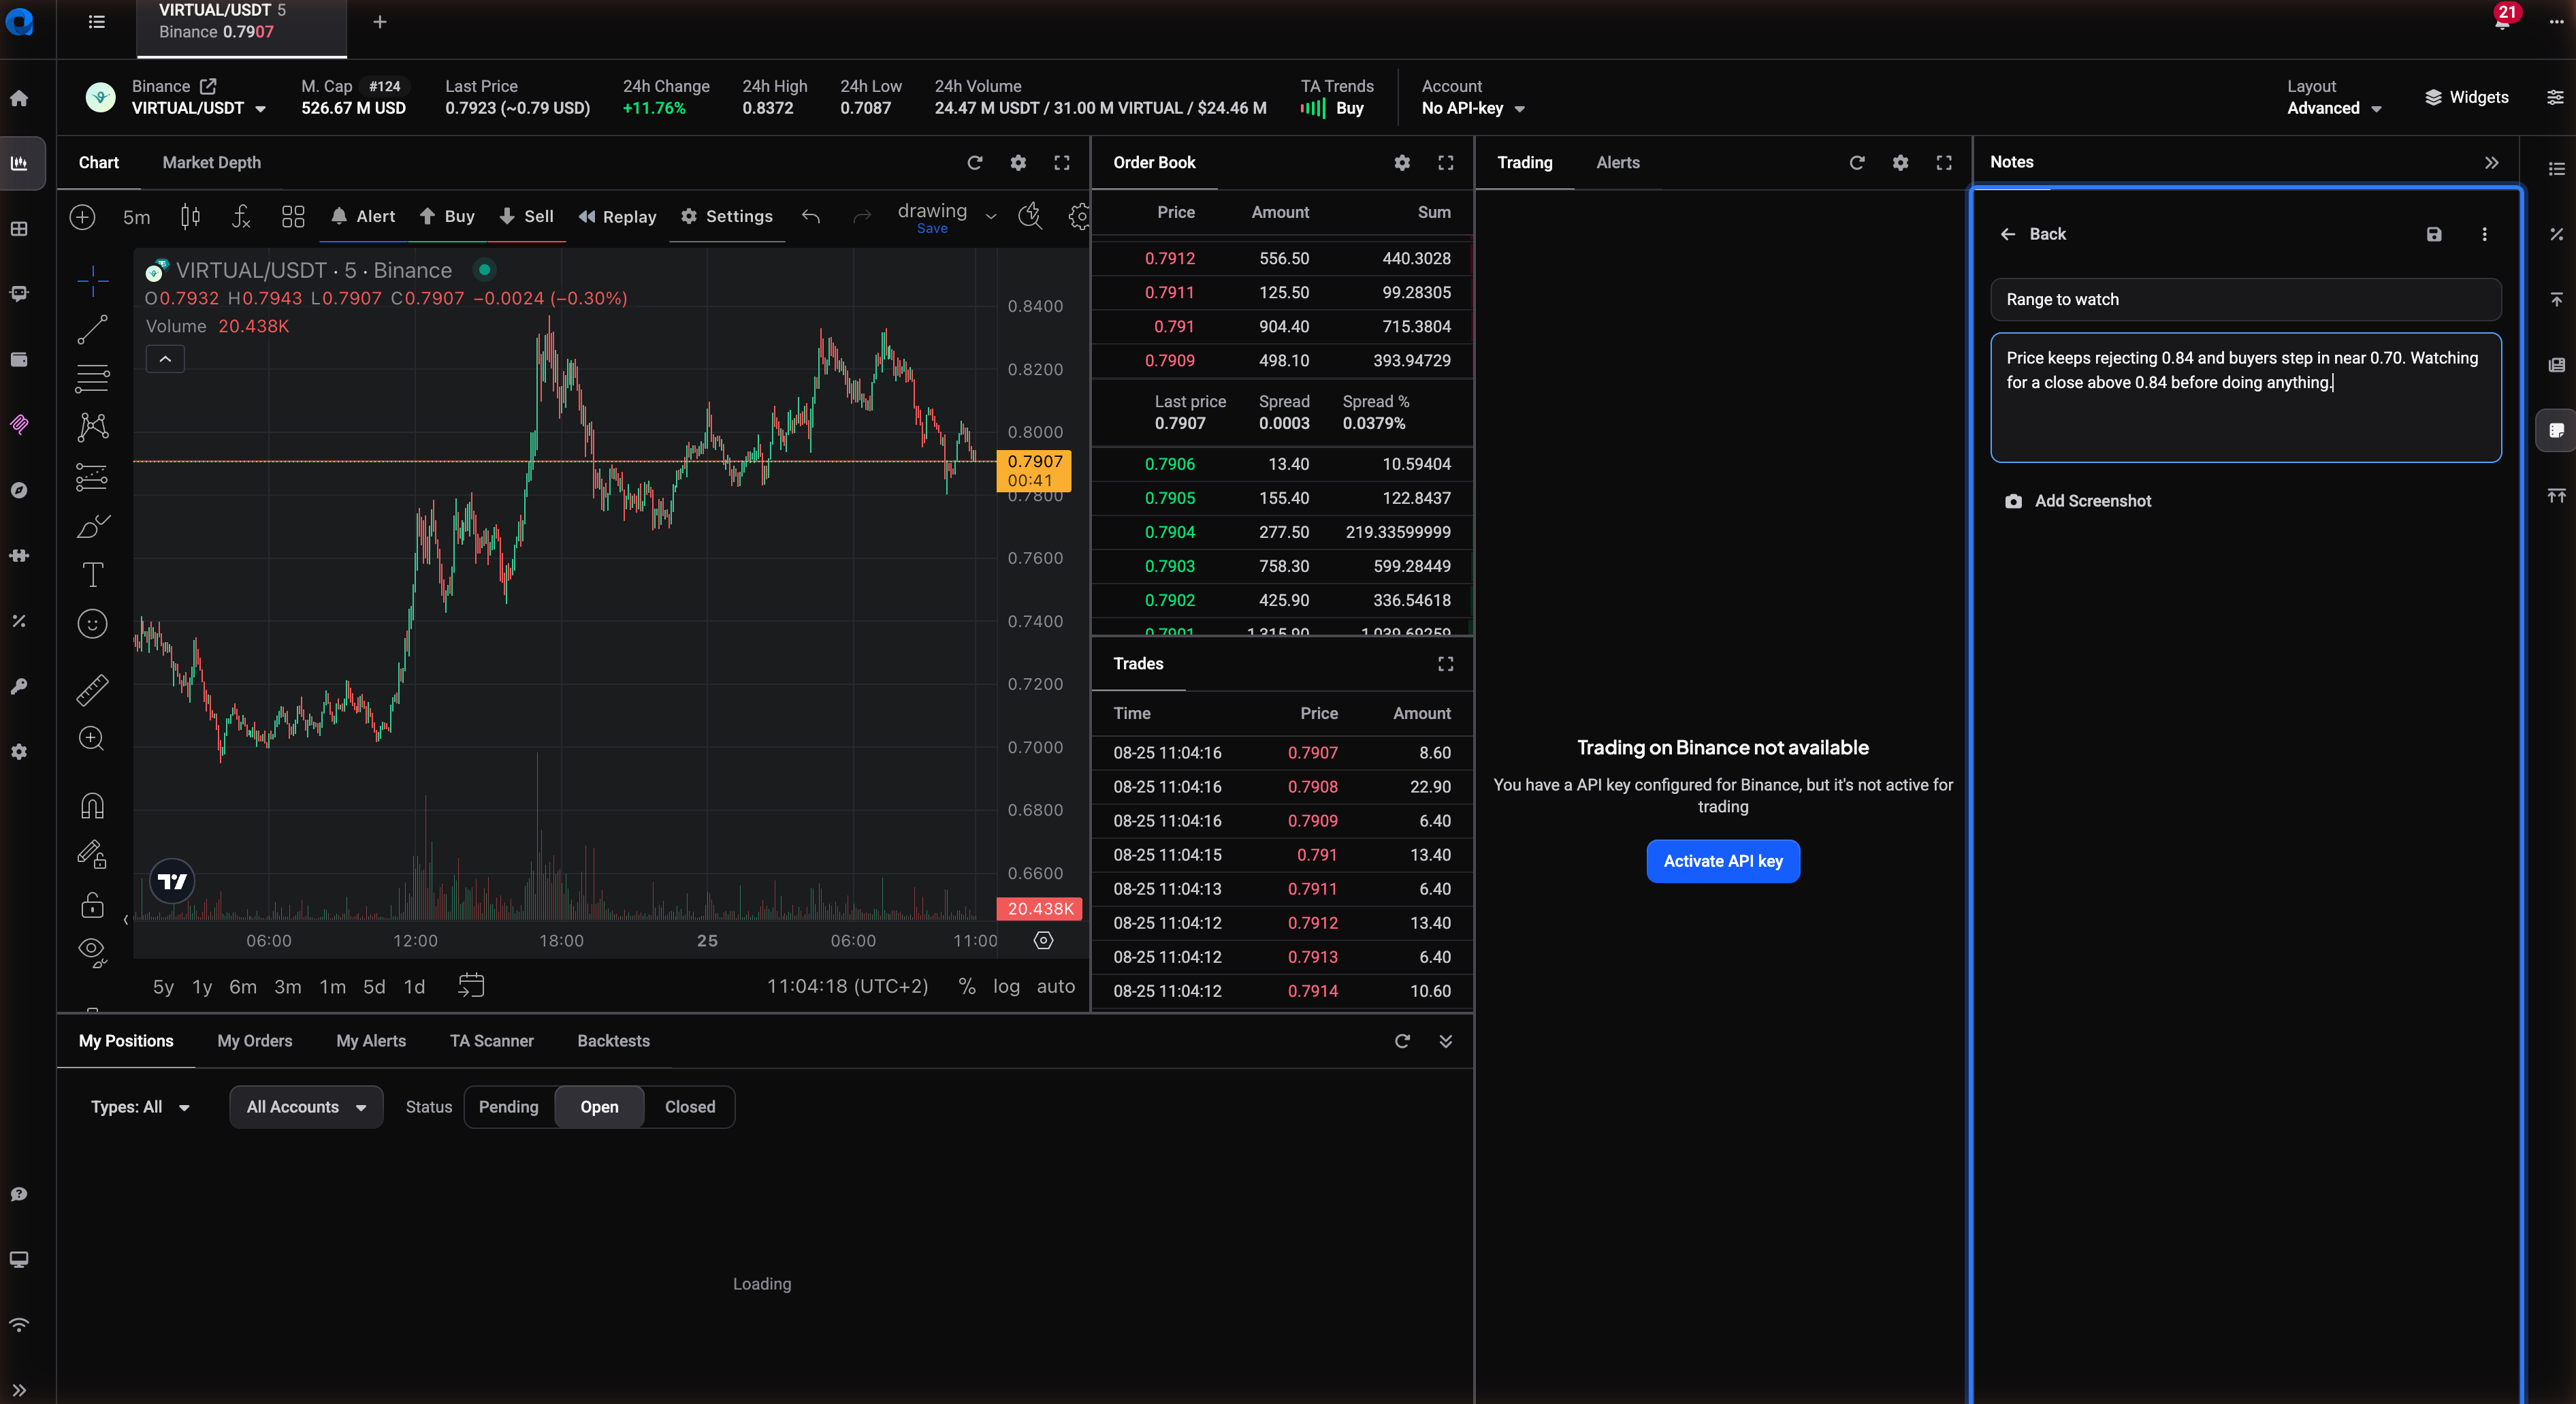Viewport: 2576px width, 1404px height.
Task: Collapse the chart legend chevron
Action: (165, 359)
